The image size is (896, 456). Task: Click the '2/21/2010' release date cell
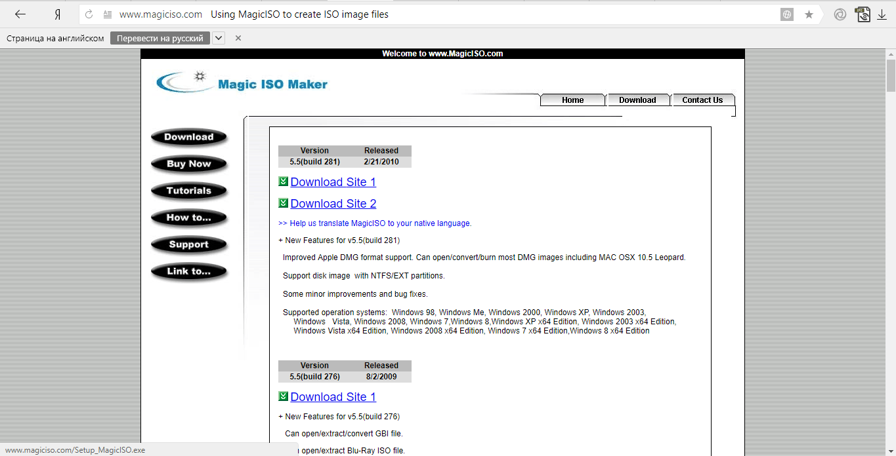[x=381, y=162]
